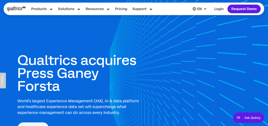268x126 pixels.
Task: Tap the Ask Quincy chat bubble icon
Action: (238, 118)
